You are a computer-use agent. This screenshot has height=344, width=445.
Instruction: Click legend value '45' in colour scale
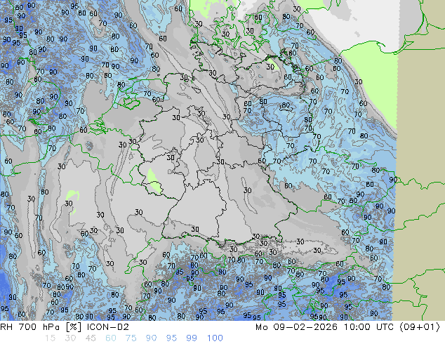click(91, 338)
